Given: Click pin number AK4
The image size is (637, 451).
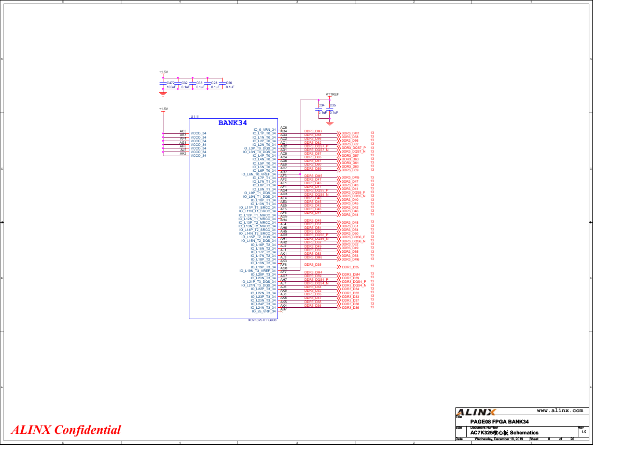Looking at the screenshot, I should coord(283,306).
